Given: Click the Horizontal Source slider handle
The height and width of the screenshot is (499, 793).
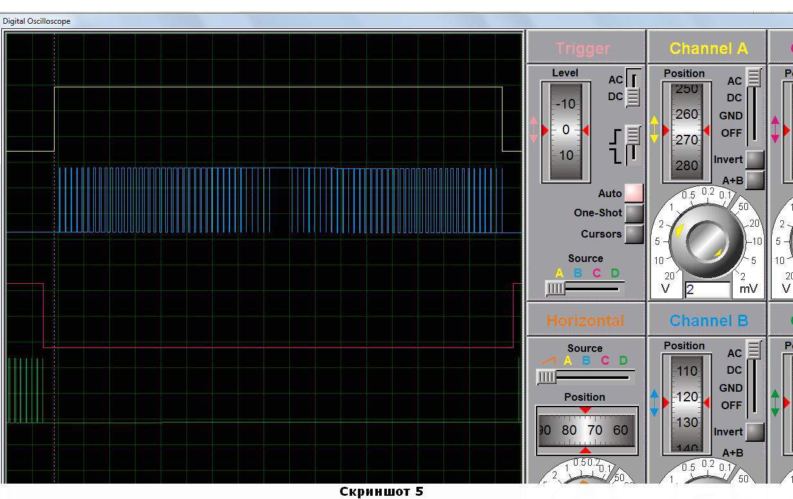Looking at the screenshot, I should [547, 377].
